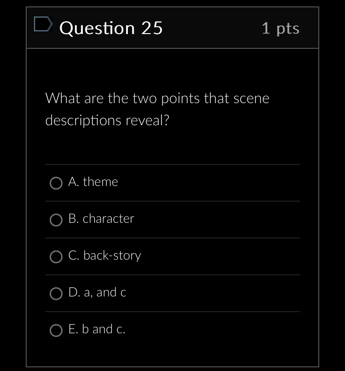Click the answer text "D. a, and c"
Screen dimensions: 345x371
coord(97,292)
